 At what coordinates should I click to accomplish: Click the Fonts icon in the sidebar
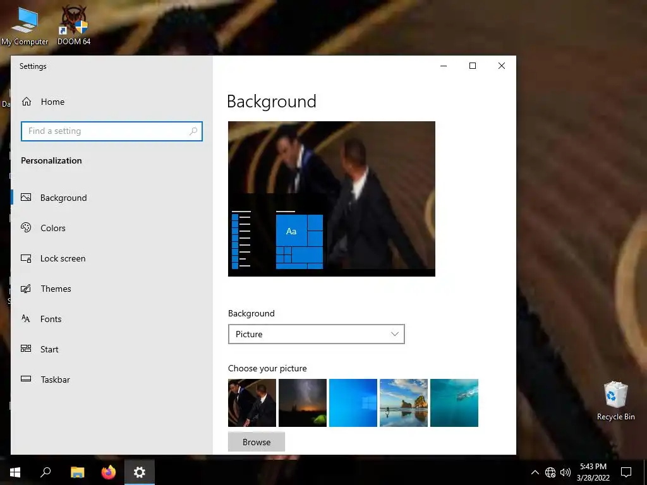point(25,318)
